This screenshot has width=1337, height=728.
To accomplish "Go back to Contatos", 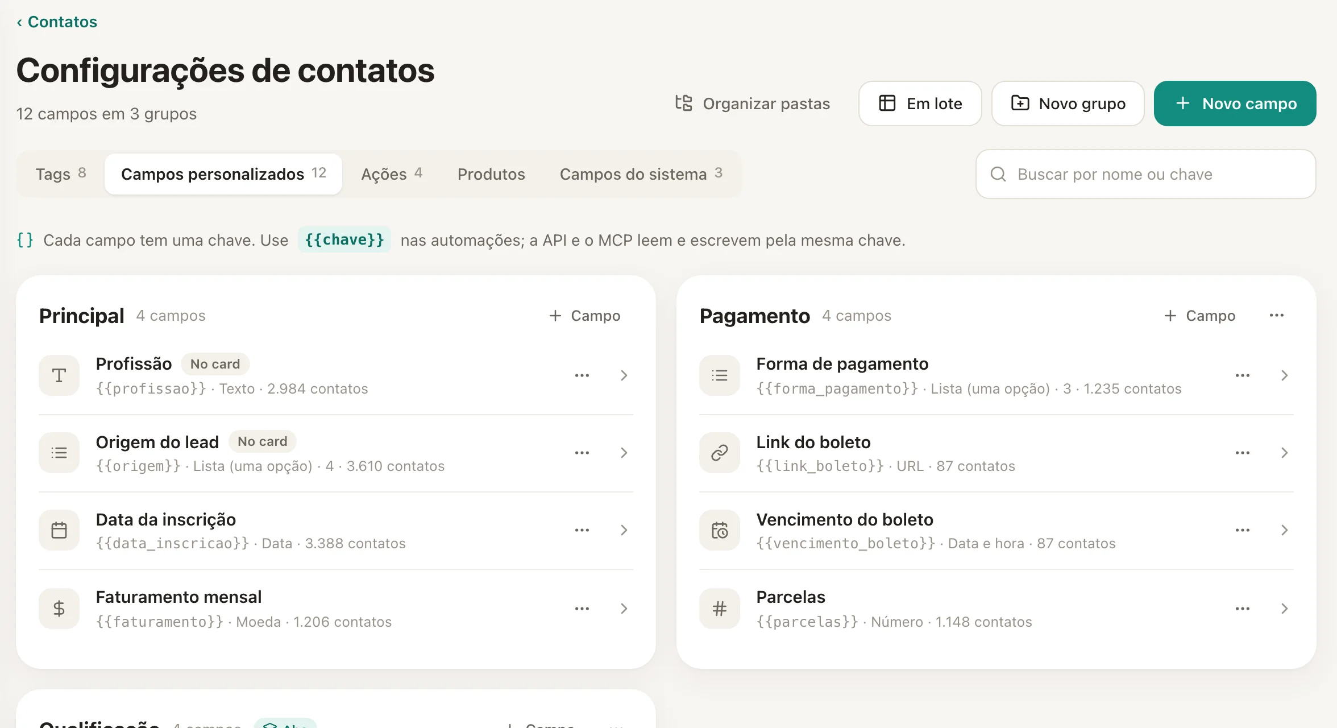I will click(x=57, y=22).
